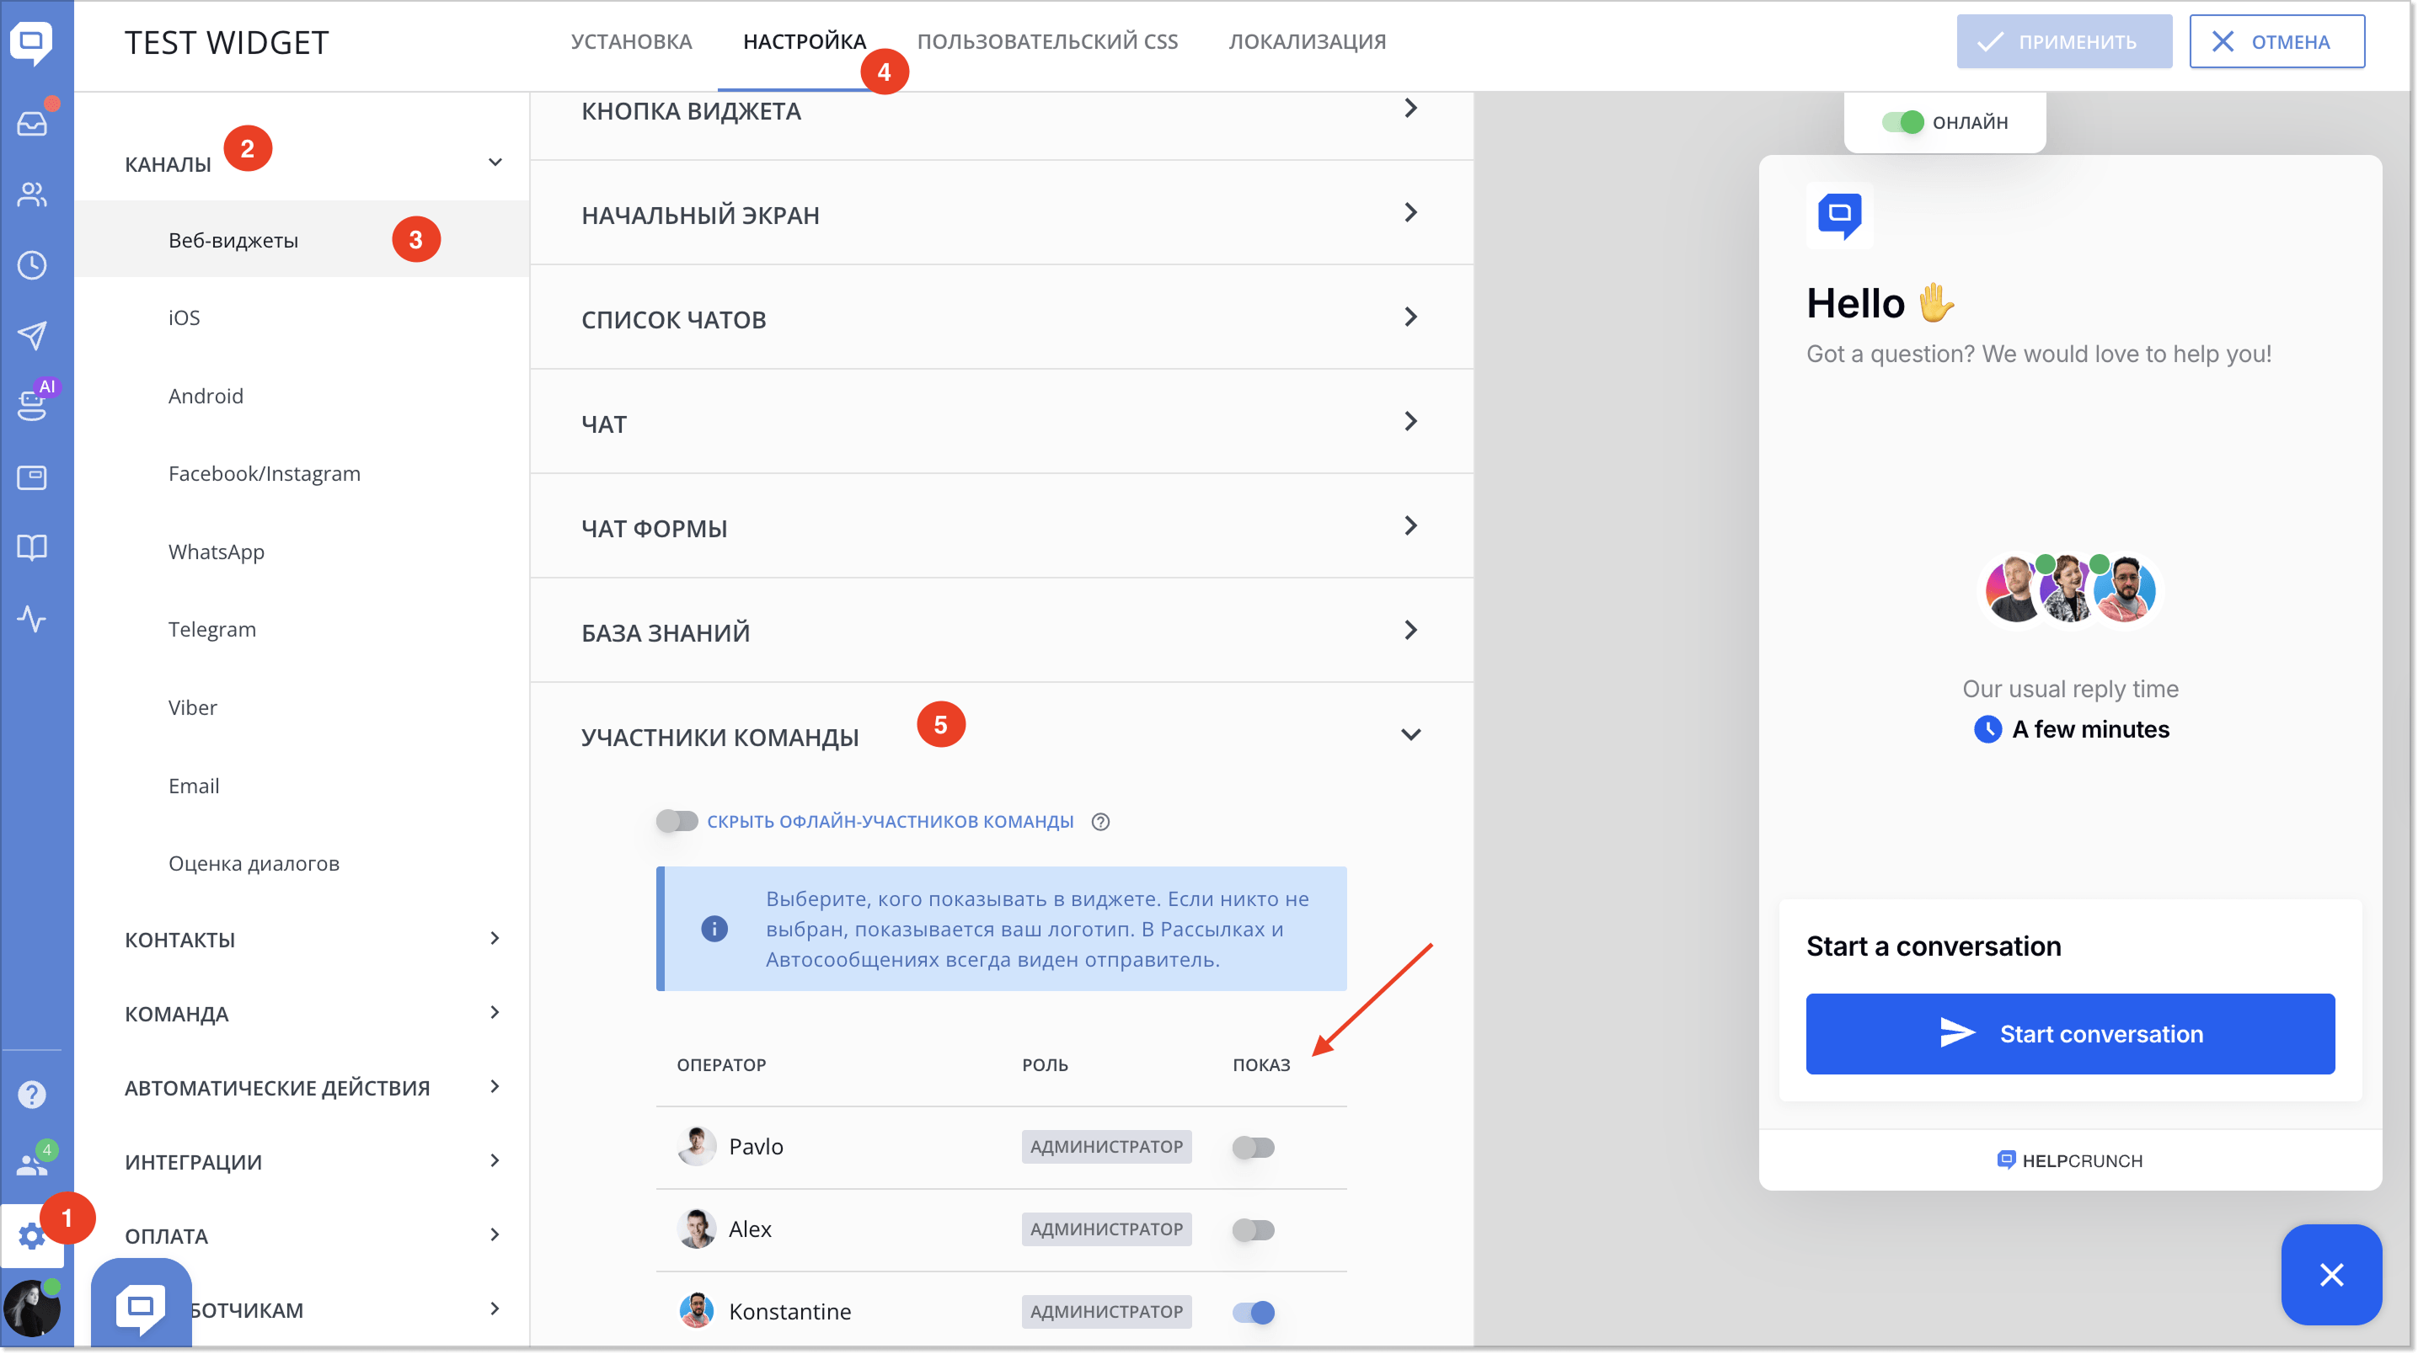Close the widget preview with X button
Screen dimensions: 2418x1354
2332,1274
